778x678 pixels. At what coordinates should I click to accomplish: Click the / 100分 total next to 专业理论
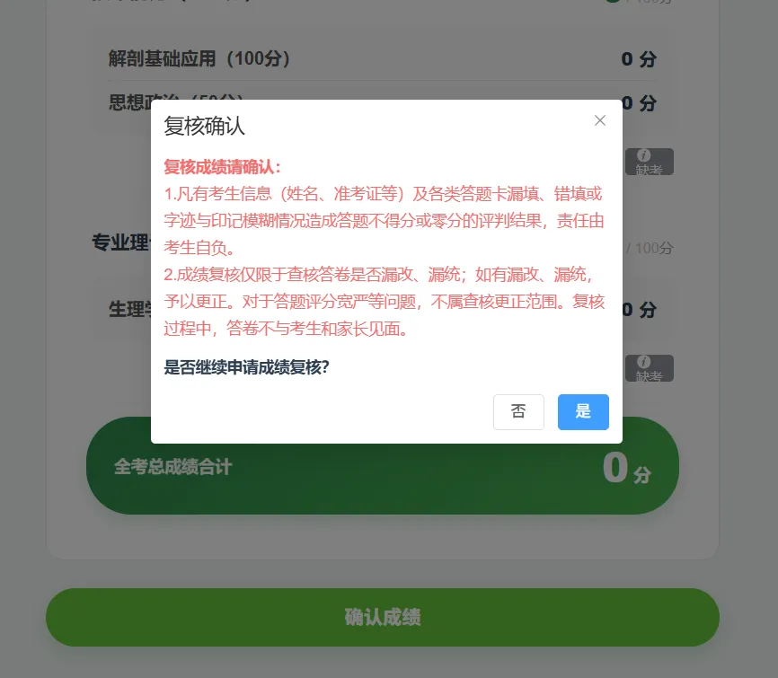[650, 248]
